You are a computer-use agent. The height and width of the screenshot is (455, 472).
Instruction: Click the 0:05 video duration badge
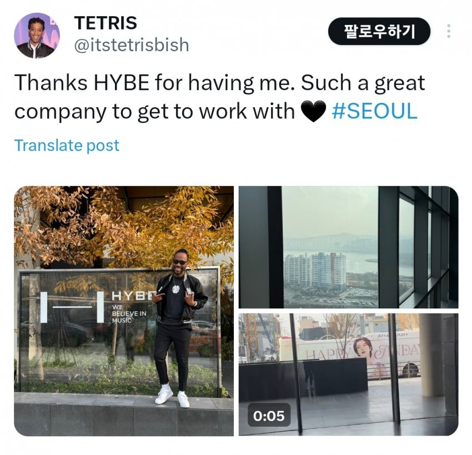pos(269,416)
